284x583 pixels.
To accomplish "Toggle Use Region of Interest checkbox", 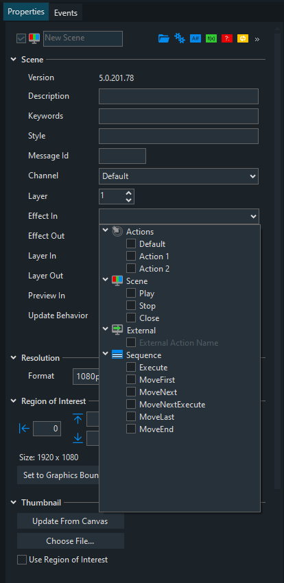I will pos(22,560).
